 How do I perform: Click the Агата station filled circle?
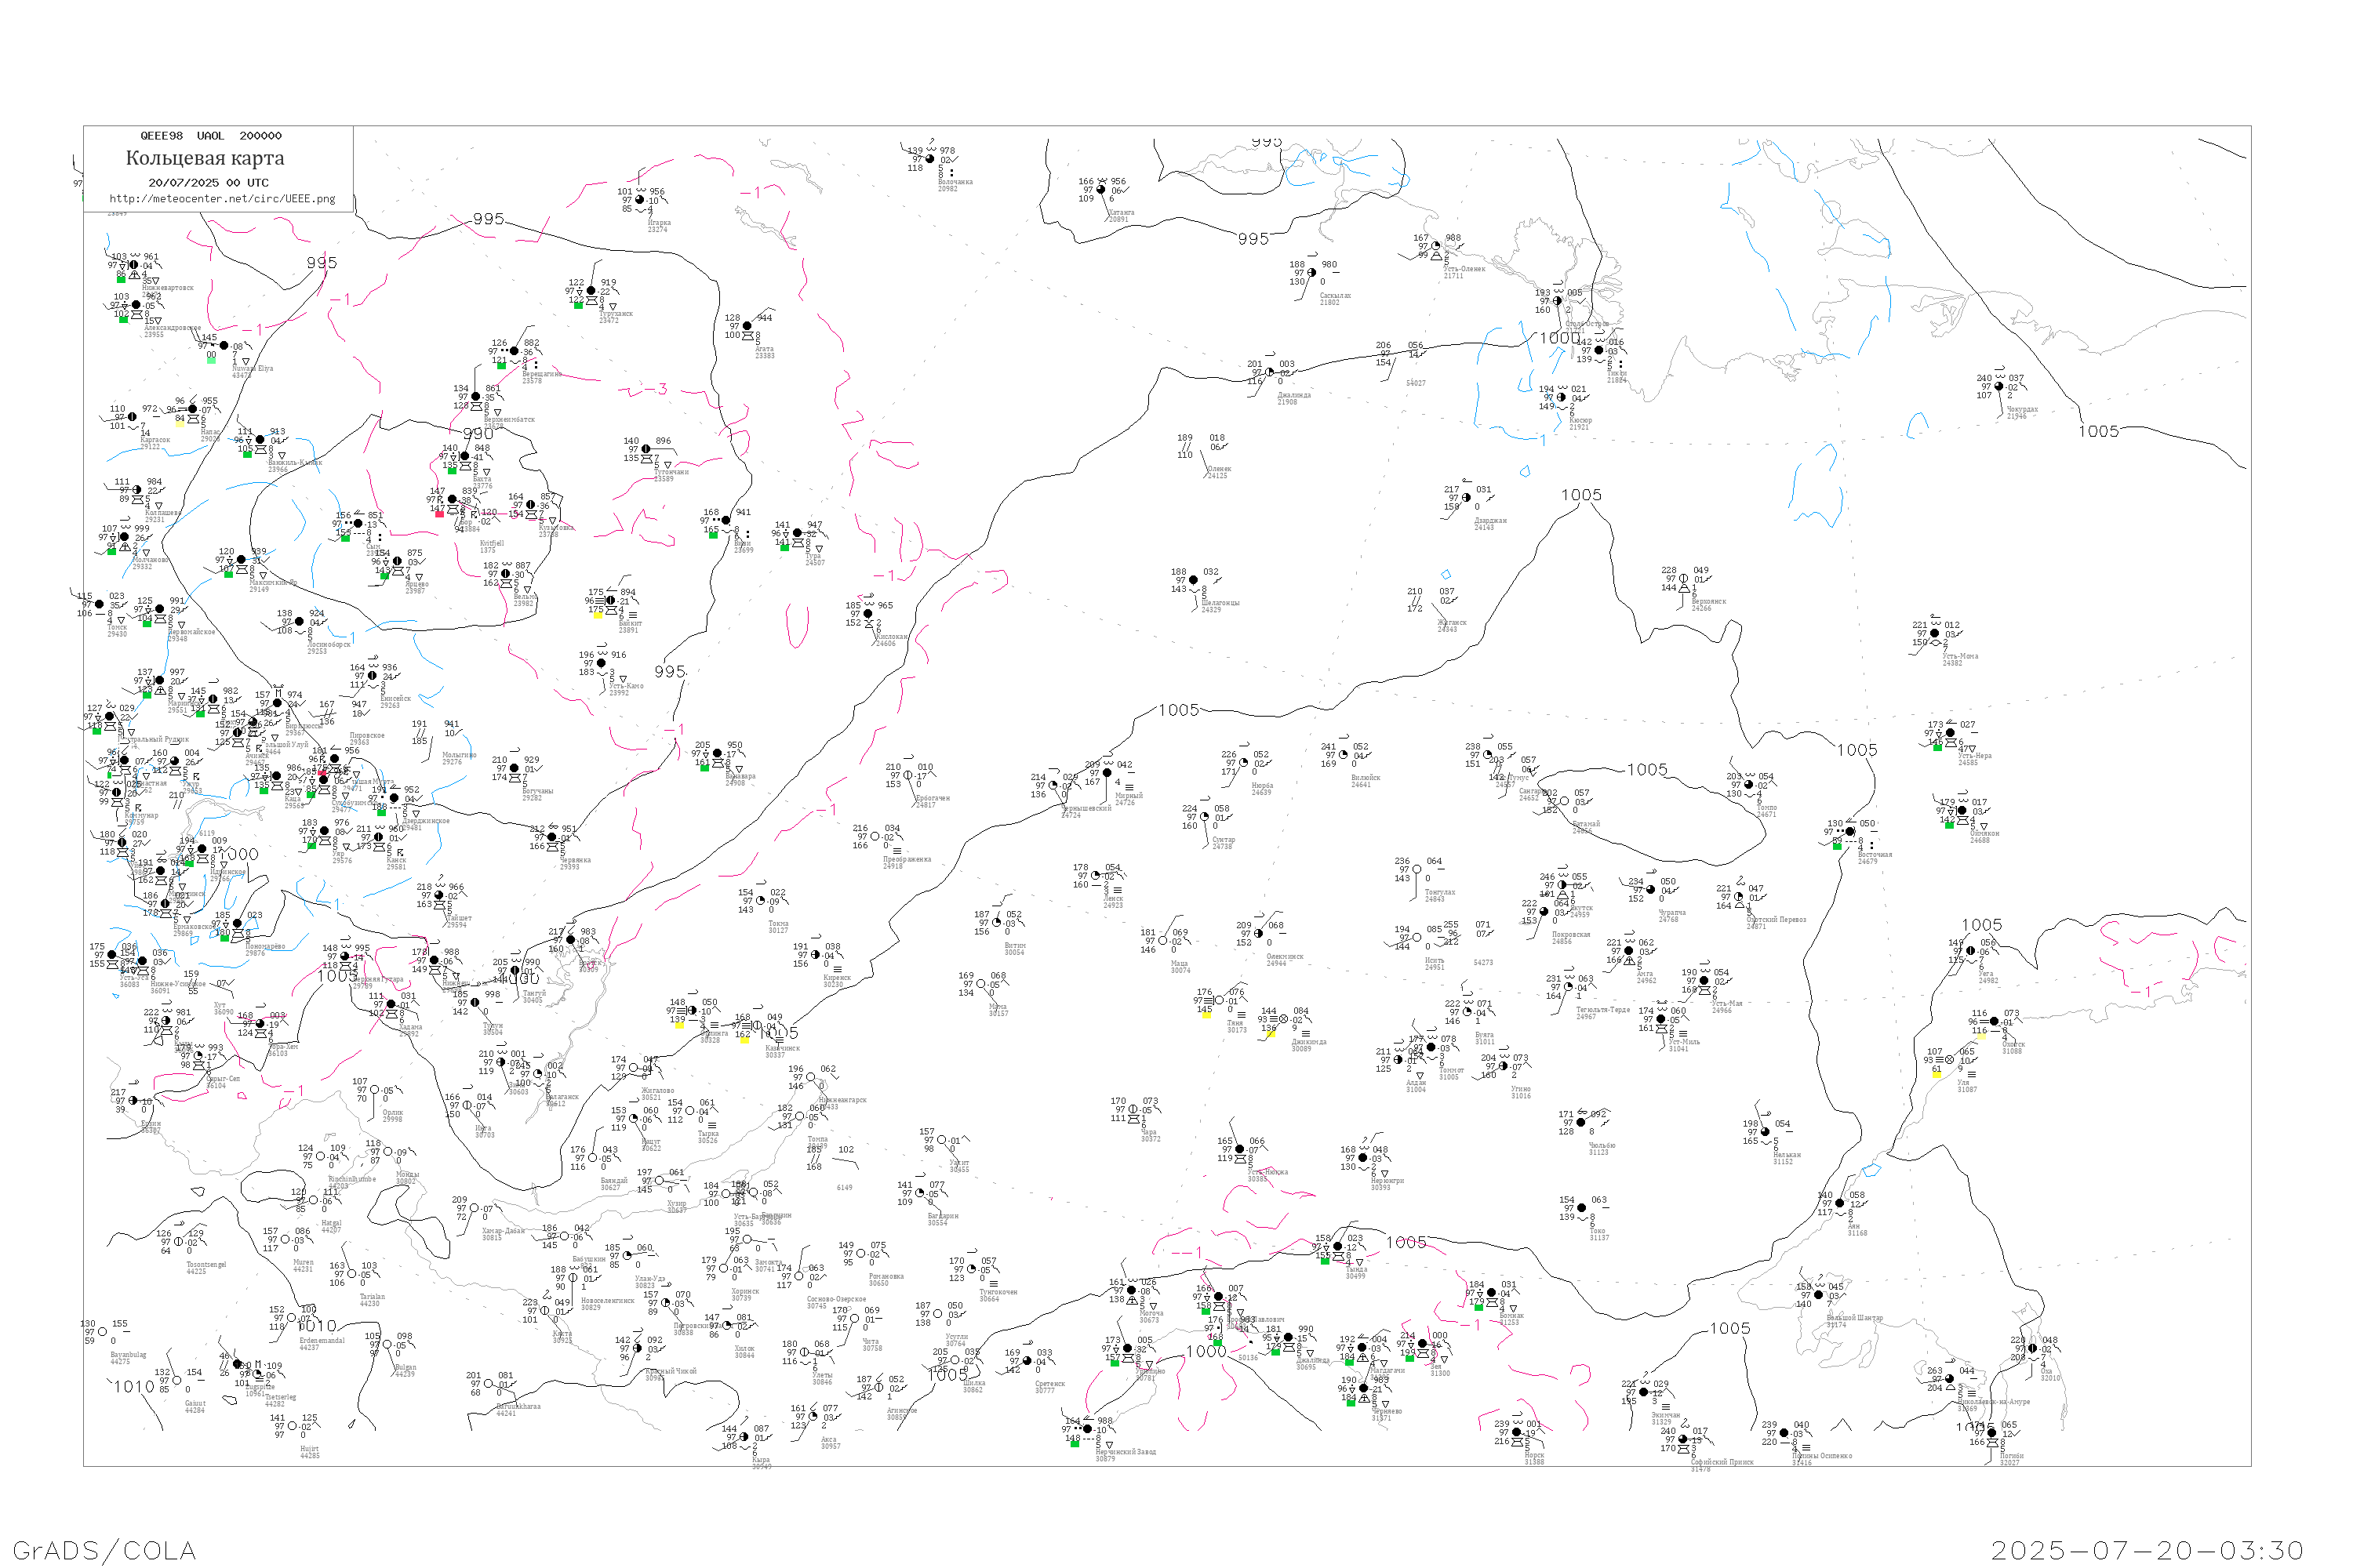point(747,326)
